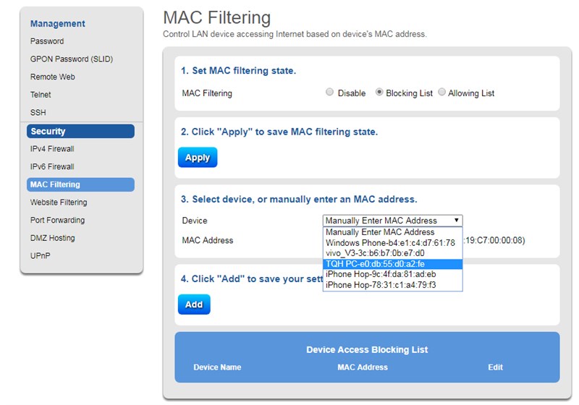Select the Disable radio button
579x405 pixels.
[329, 92]
